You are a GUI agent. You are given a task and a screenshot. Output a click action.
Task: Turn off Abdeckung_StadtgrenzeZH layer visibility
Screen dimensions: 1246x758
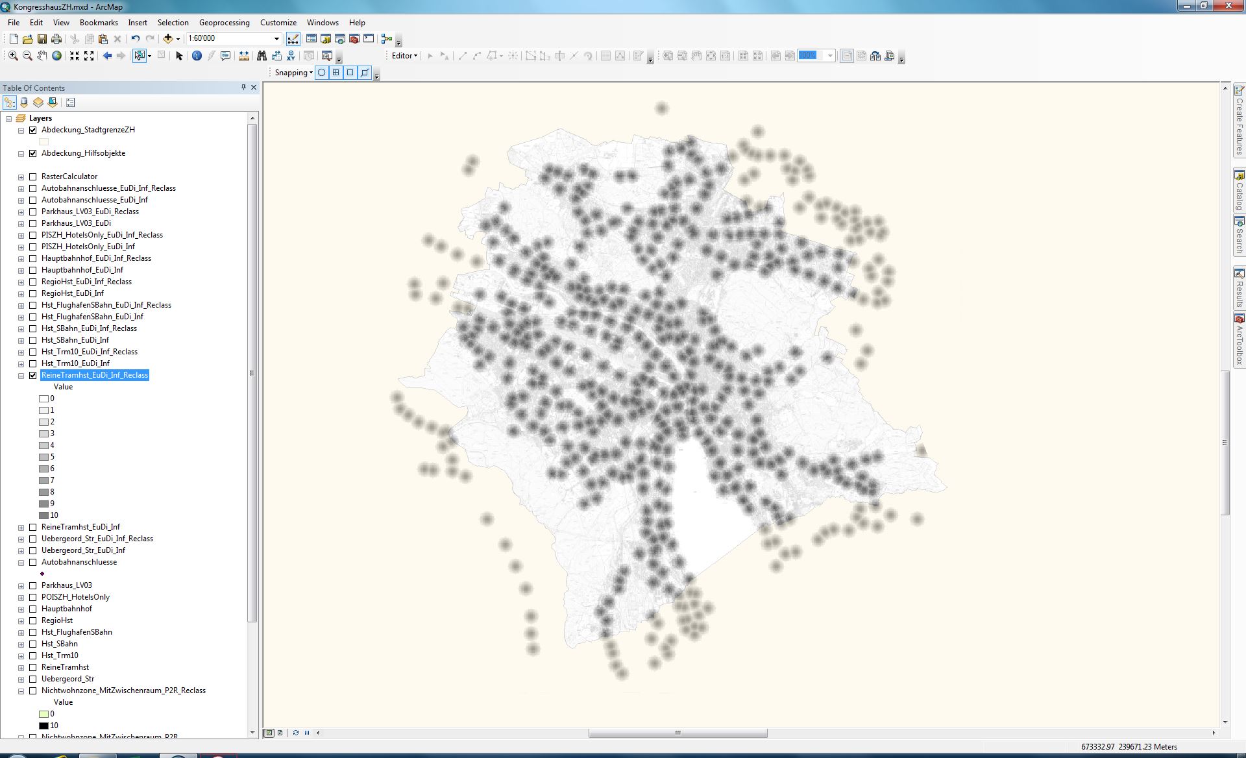tap(33, 130)
